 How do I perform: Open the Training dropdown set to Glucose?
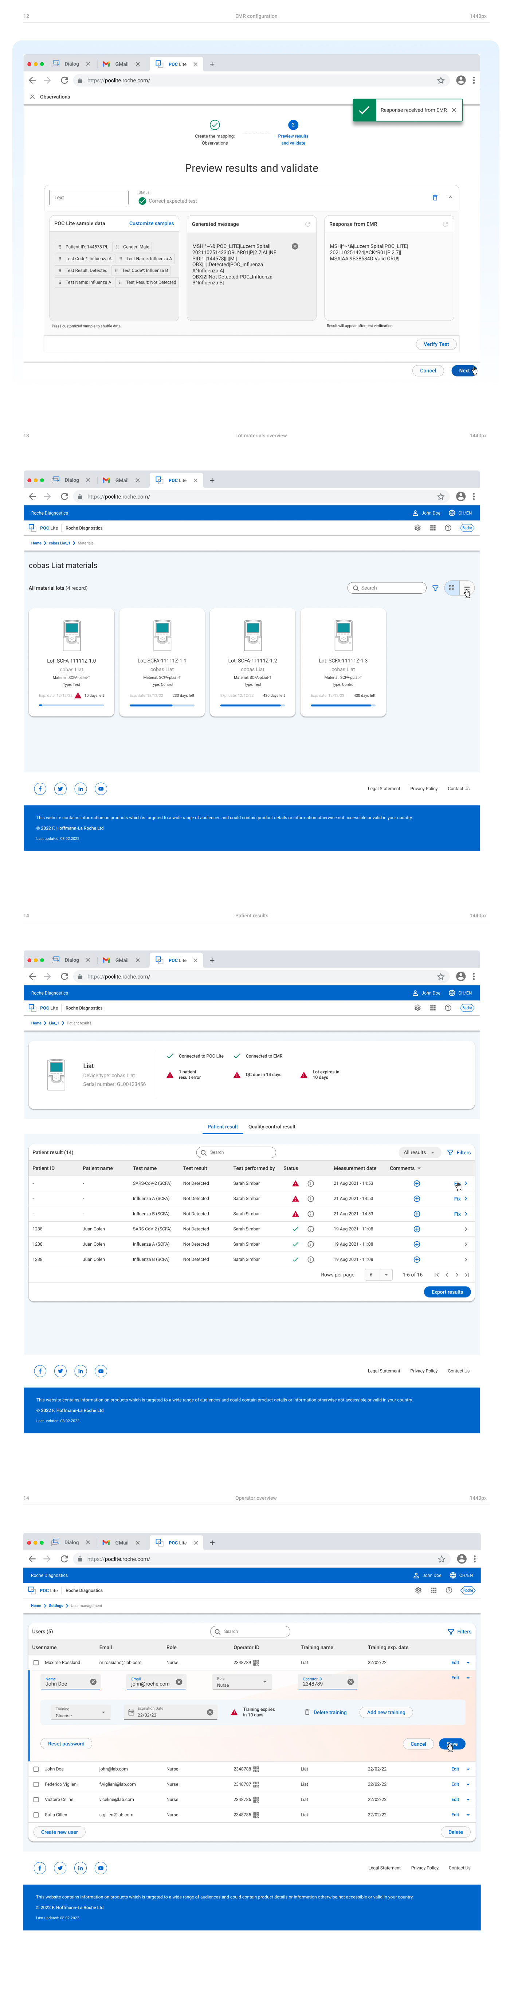[81, 1712]
